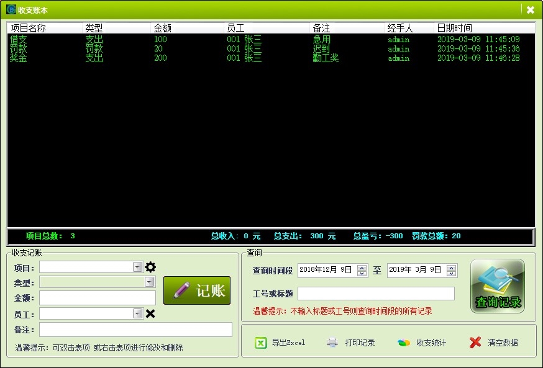Click the black X icon beside 员工 dropdown

pyautogui.click(x=150, y=314)
